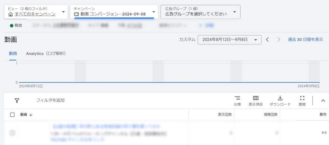Open the 分類 segment menu
The height and width of the screenshot is (145, 329).
click(237, 101)
